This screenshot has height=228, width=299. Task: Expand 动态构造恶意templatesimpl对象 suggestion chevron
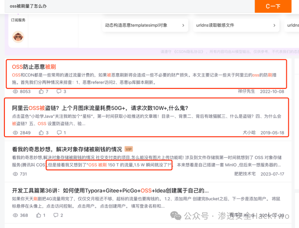click(x=183, y=26)
